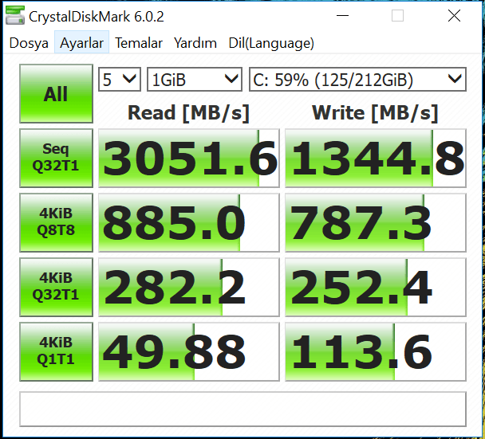Maximize the CrystalDiskMark window
The width and height of the screenshot is (485, 439).
(397, 16)
